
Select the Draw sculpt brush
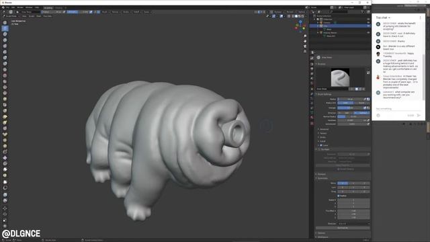(x=5, y=23)
